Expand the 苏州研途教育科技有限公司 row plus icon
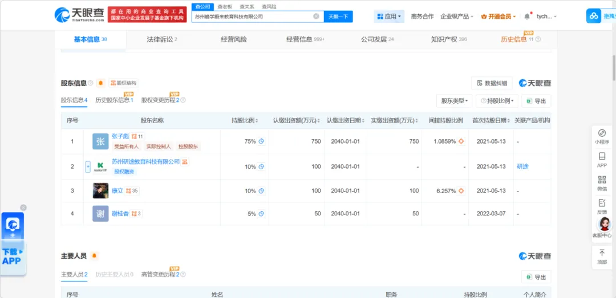The height and width of the screenshot is (298, 616). click(x=88, y=166)
